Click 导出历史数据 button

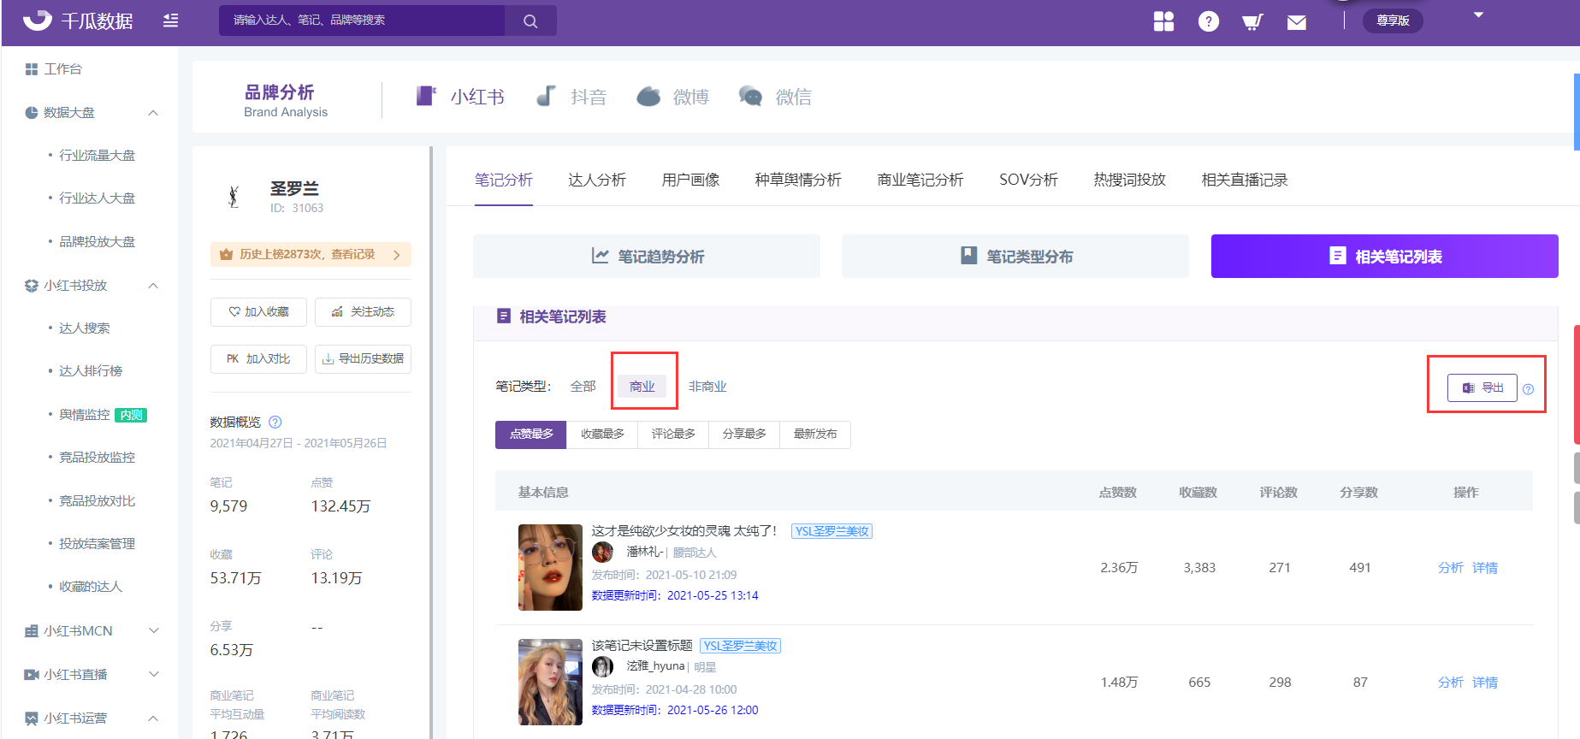[363, 359]
